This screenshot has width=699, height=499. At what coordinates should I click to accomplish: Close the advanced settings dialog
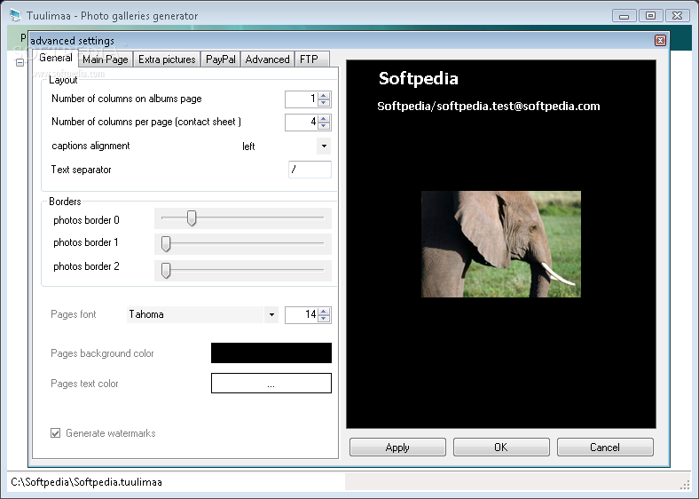pos(660,41)
